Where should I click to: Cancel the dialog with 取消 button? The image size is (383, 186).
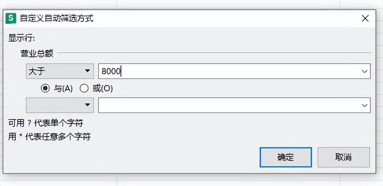click(x=343, y=157)
